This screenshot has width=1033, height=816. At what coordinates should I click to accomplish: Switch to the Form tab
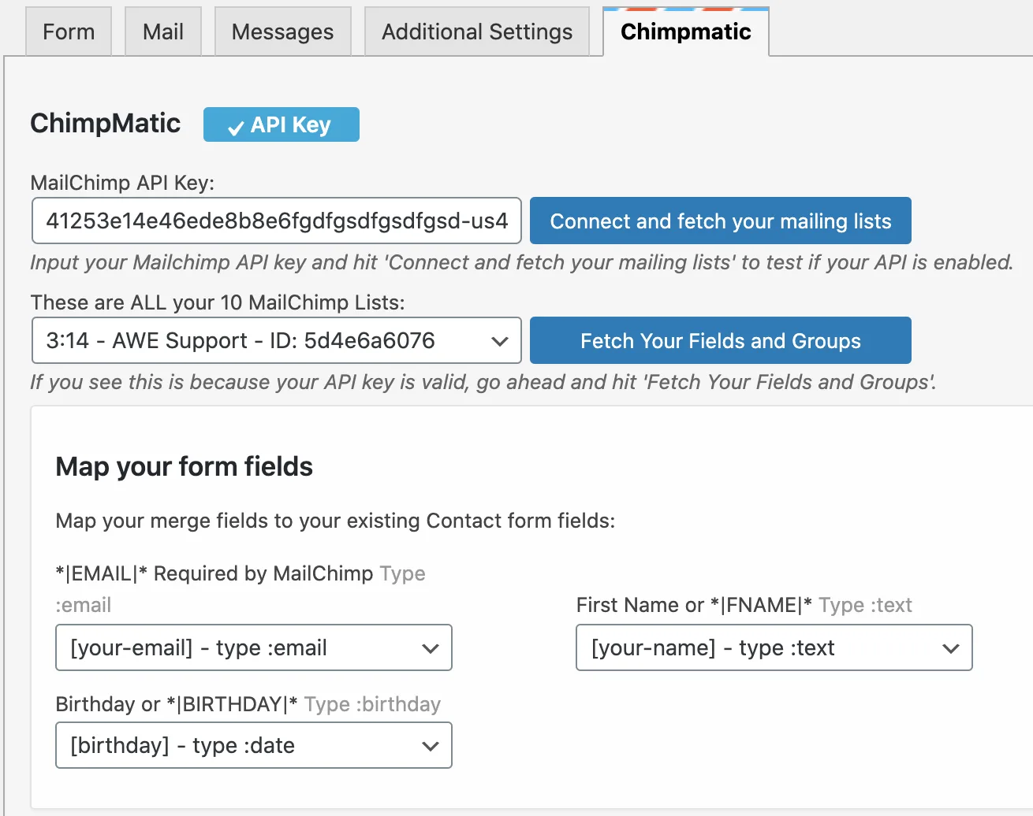tap(69, 32)
